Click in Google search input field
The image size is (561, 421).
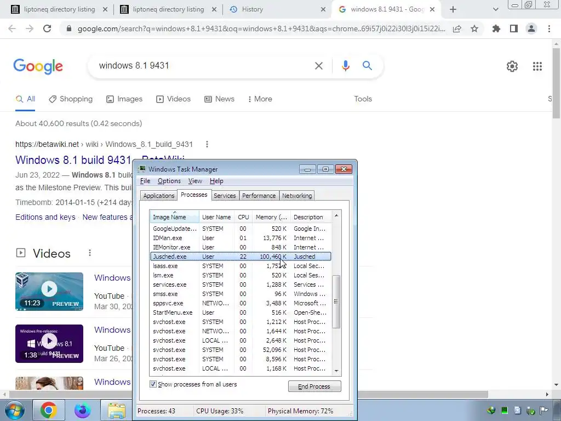[x=204, y=66]
